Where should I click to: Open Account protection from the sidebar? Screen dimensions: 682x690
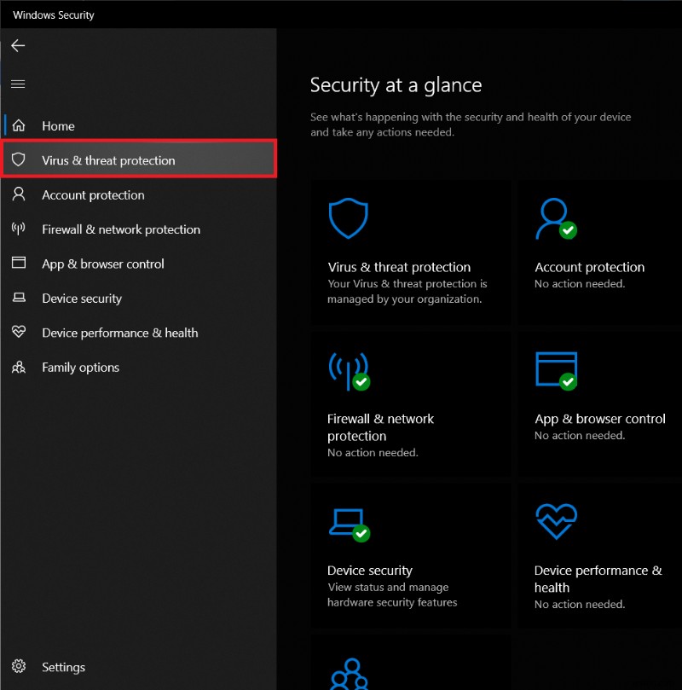click(x=93, y=194)
